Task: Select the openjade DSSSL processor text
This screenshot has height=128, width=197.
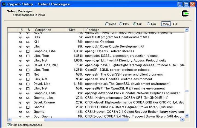Action: coord(122,56)
